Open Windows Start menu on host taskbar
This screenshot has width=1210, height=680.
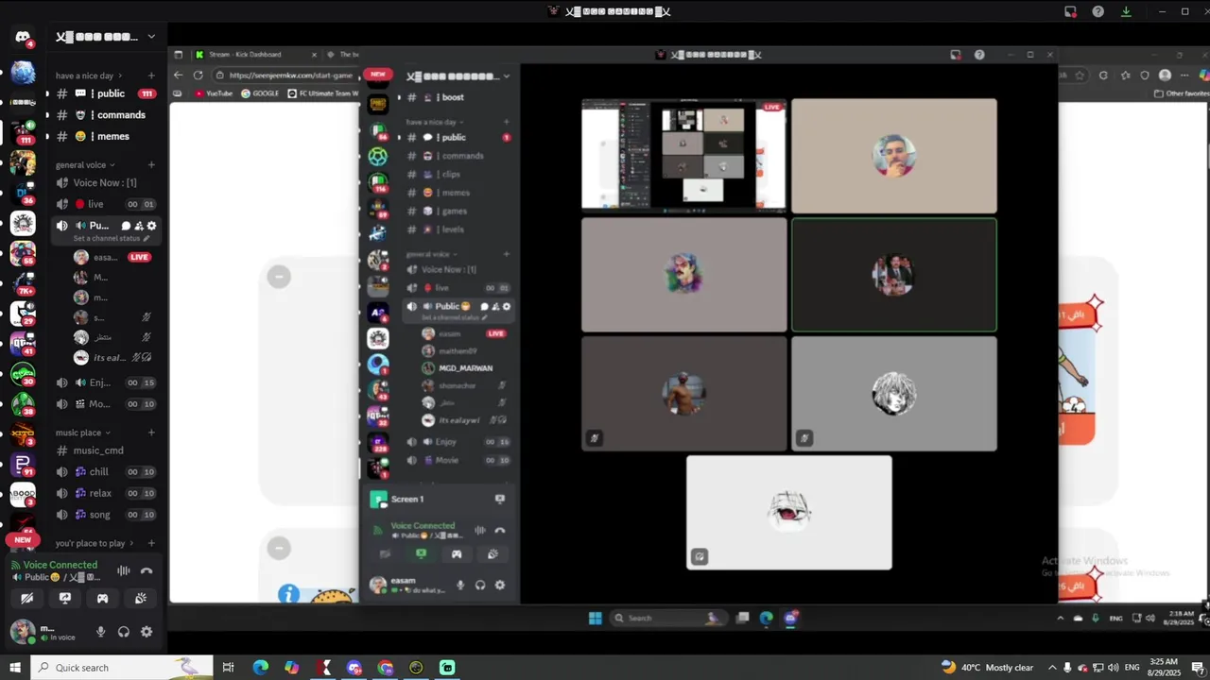[14, 668]
